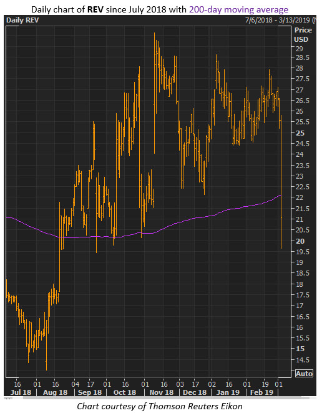
Task: Click the 24.5 price axis value
Action: coord(302,144)
